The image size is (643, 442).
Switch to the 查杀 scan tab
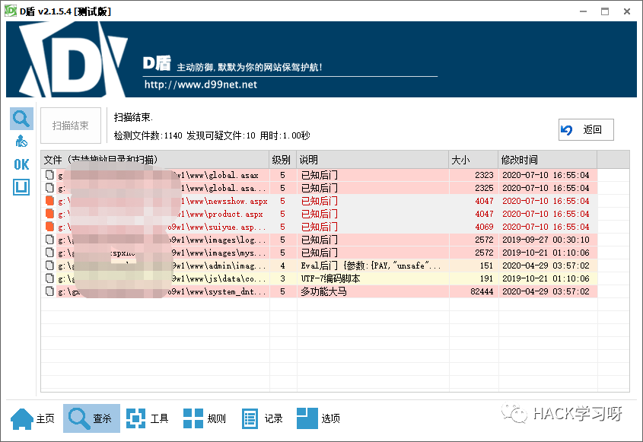pos(91,418)
